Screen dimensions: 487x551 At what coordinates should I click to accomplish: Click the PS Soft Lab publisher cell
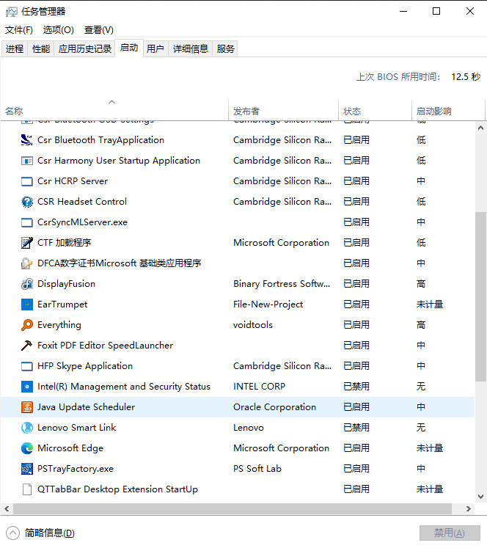pyautogui.click(x=257, y=469)
